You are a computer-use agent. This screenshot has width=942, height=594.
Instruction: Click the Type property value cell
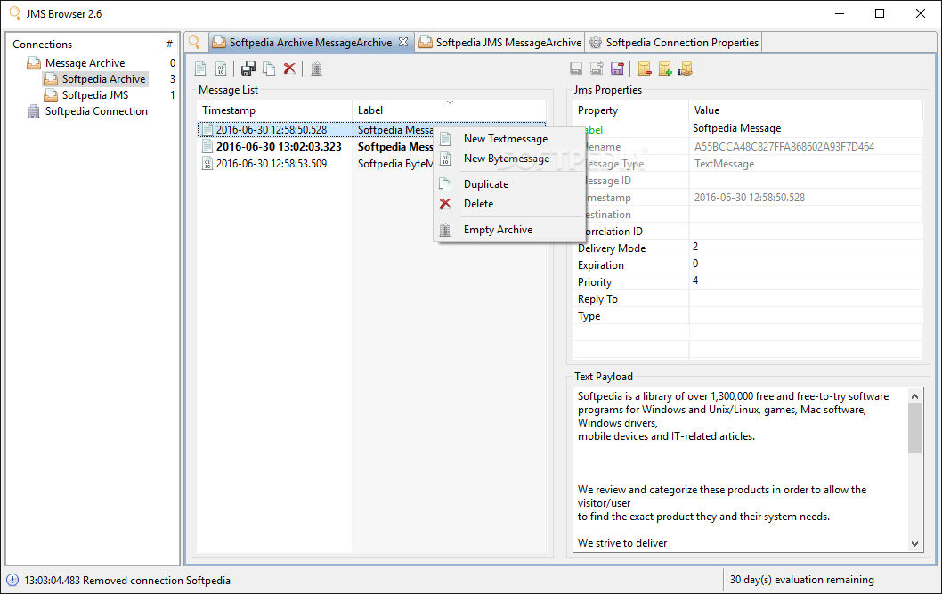806,315
